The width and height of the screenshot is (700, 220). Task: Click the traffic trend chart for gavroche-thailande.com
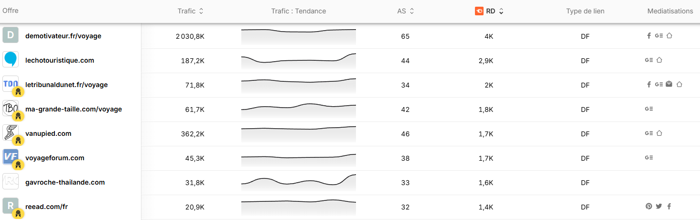(x=299, y=182)
